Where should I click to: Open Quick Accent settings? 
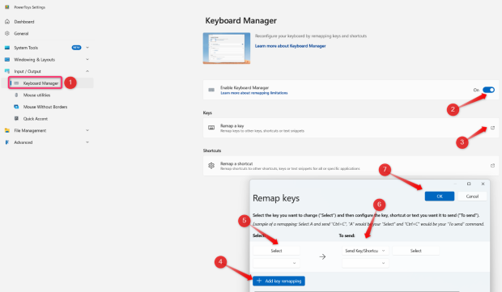click(x=35, y=119)
